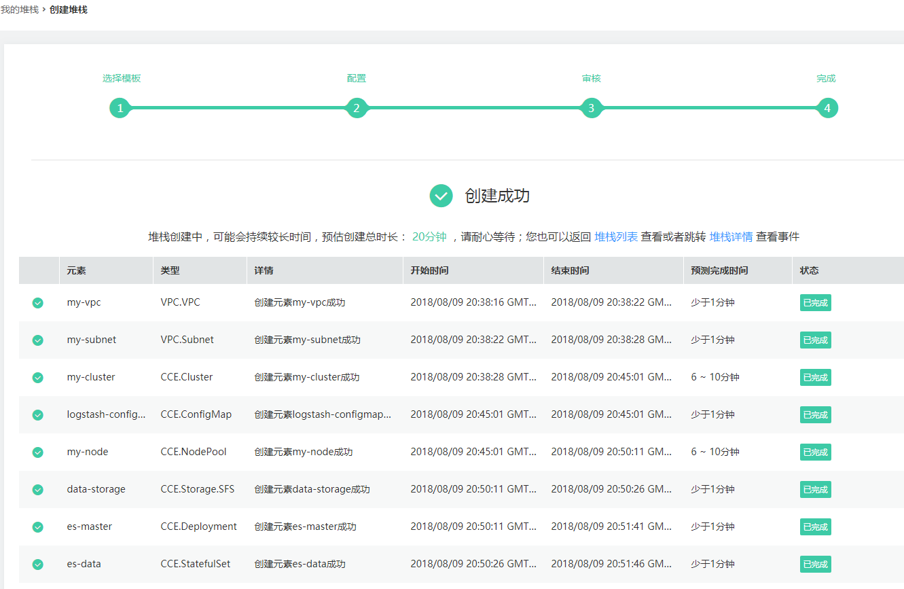904x589 pixels.
Task: Click the start time 2018/08/09 20:38:16 cell
Action: coord(474,302)
